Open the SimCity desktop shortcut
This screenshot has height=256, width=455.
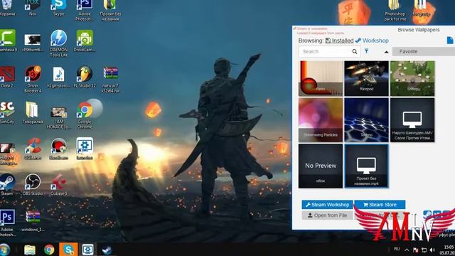pyautogui.click(x=7, y=112)
